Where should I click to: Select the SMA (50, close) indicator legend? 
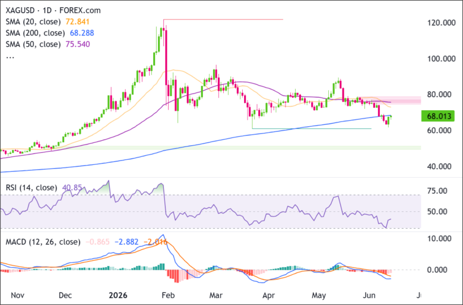click(33, 44)
